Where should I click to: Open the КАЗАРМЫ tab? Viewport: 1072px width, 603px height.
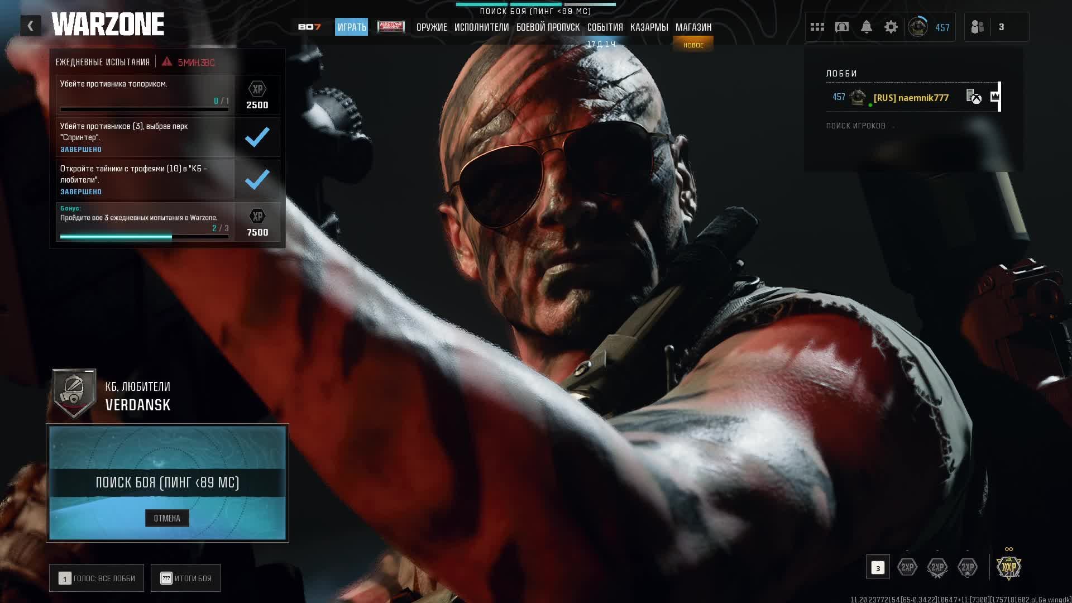pos(649,27)
